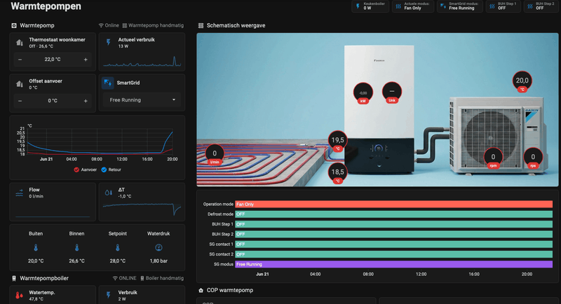Image resolution: width=561 pixels, height=304 pixels.
Task: Click the SmartGrid icon
Action: coord(108,83)
